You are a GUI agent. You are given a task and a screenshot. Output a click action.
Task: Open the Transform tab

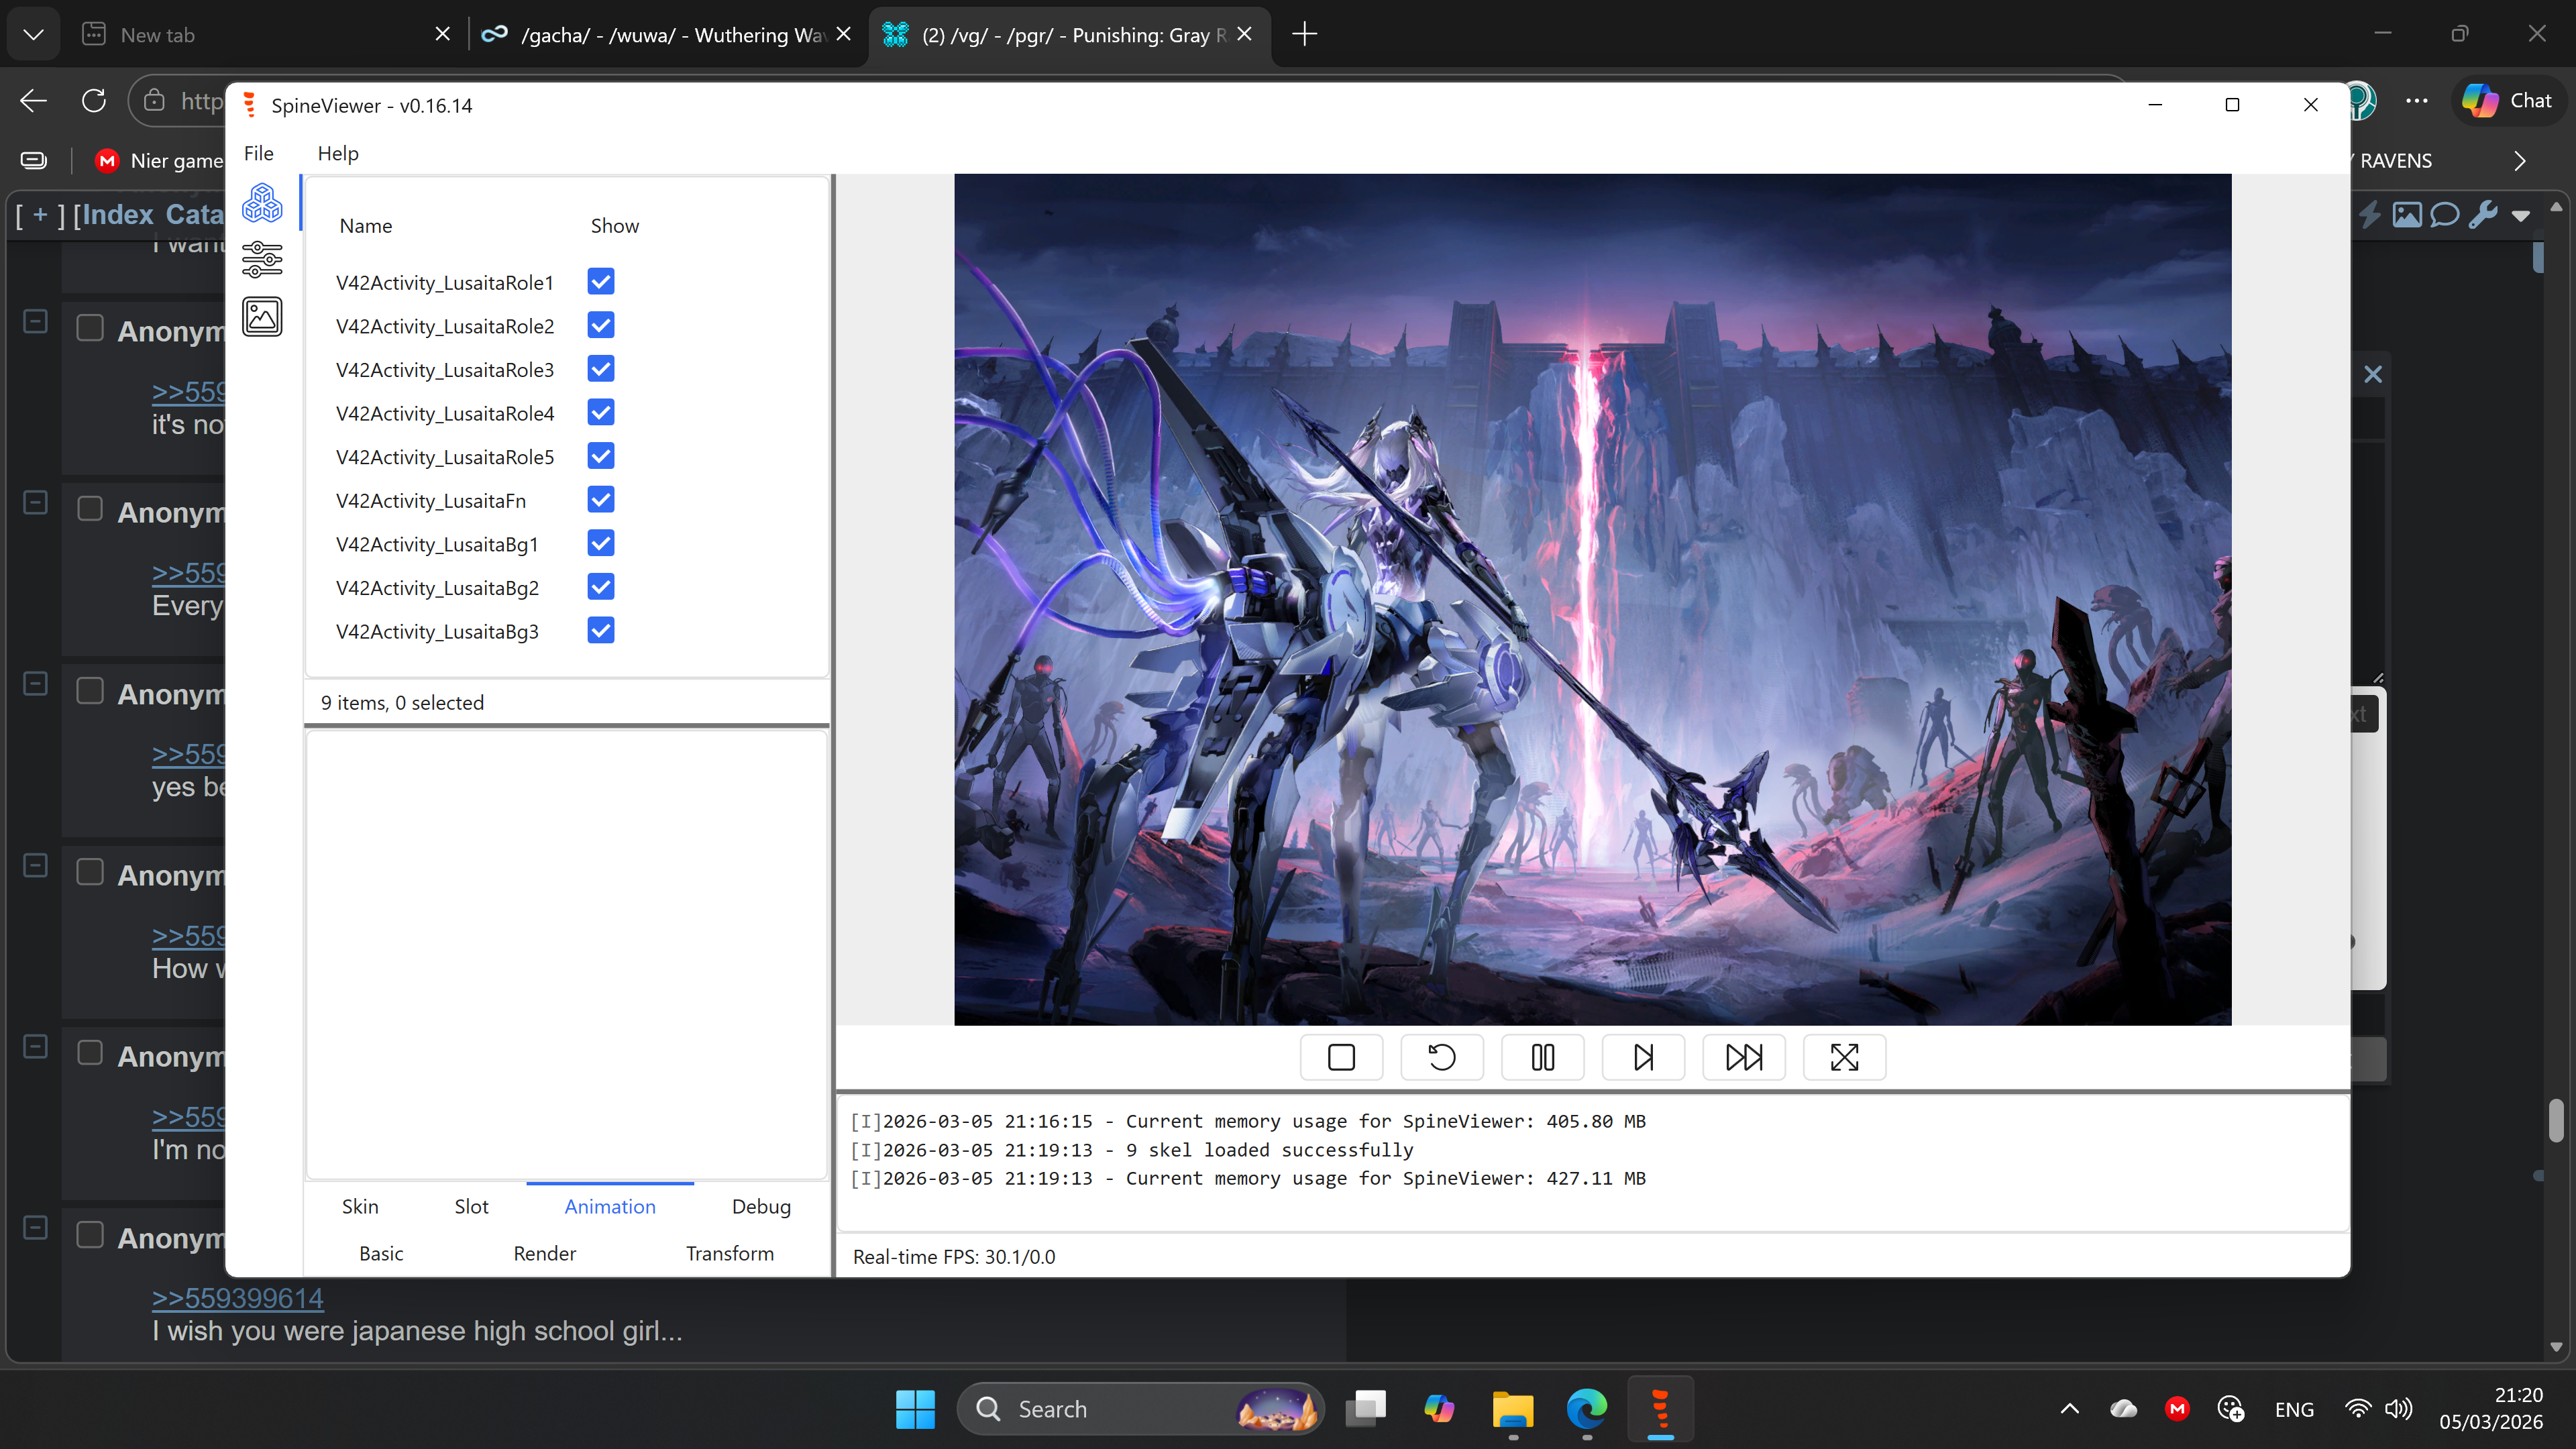click(x=729, y=1253)
